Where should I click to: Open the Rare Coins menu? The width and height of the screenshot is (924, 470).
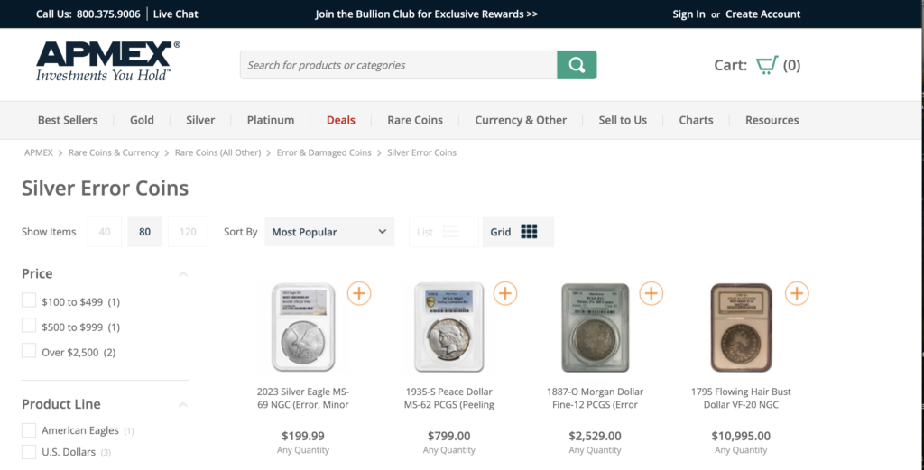[415, 120]
